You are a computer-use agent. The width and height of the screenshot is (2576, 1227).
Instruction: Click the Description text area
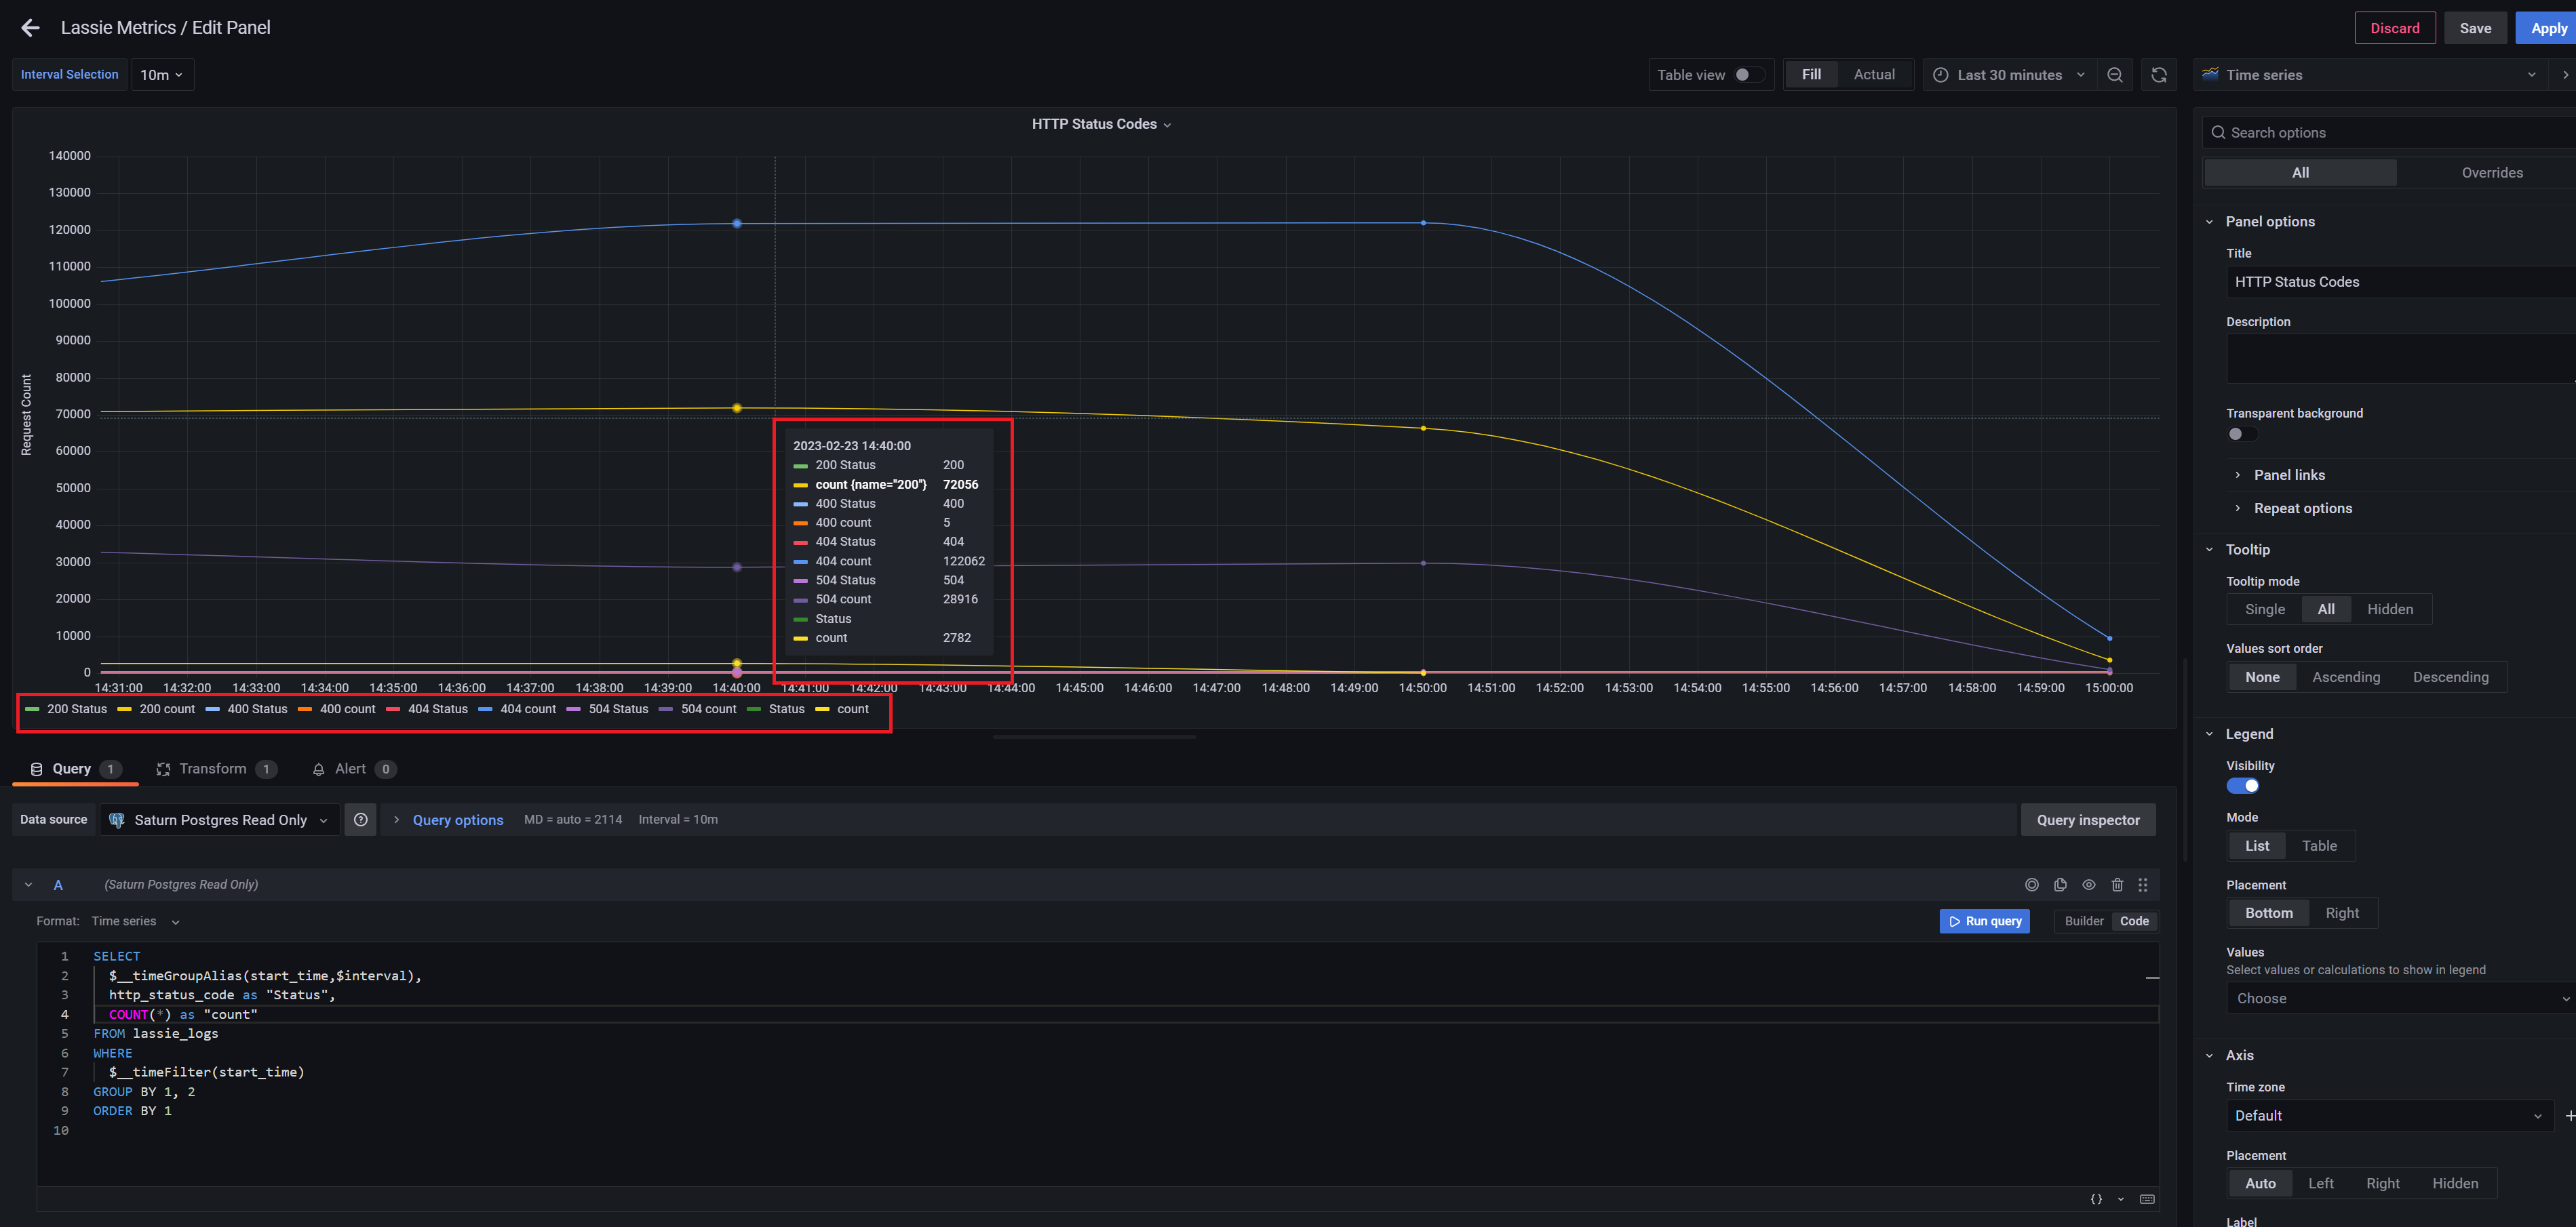tap(2400, 359)
